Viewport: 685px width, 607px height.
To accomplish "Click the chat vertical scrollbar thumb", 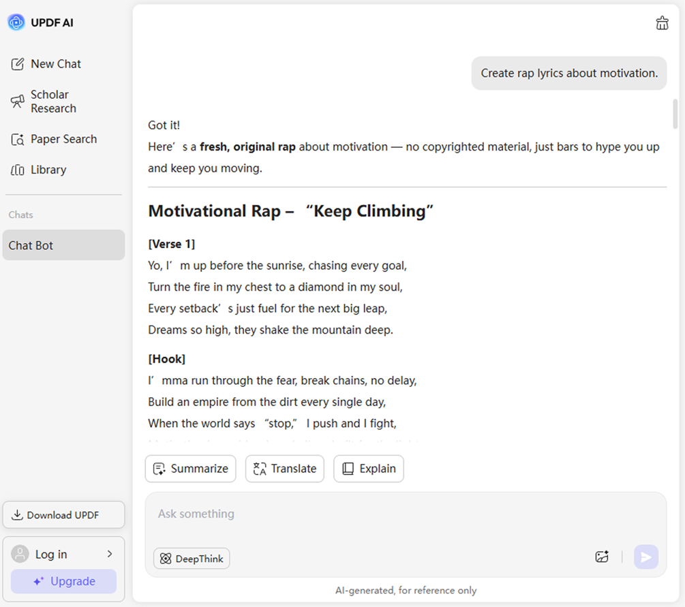I will [x=675, y=113].
